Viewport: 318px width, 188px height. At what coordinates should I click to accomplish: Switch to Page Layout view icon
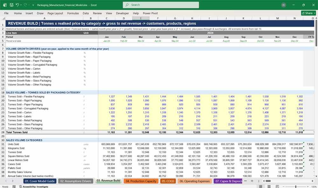click(x=269, y=186)
